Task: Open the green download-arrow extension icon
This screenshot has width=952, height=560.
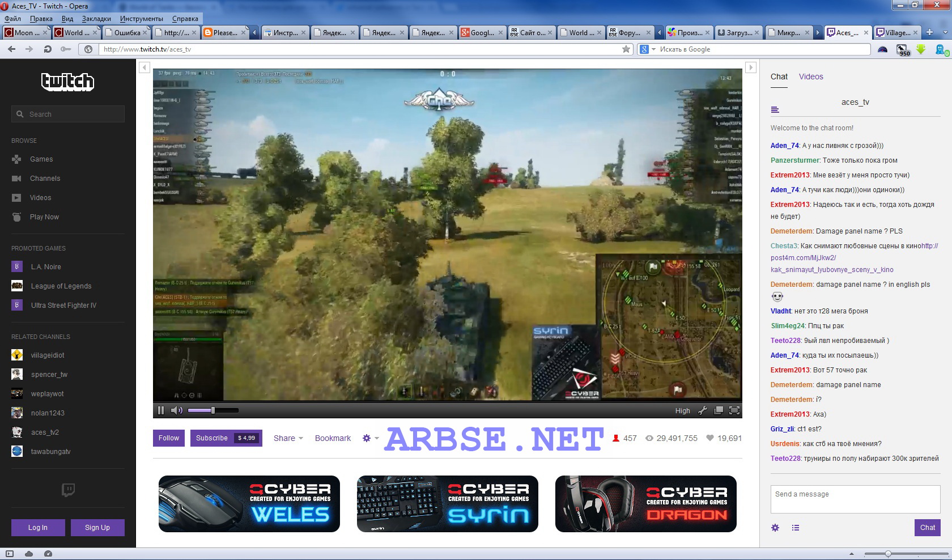Action: pyautogui.click(x=921, y=49)
